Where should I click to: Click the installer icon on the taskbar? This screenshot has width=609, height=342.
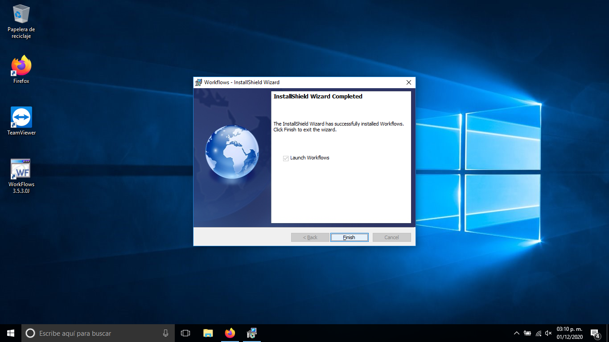tap(252, 333)
